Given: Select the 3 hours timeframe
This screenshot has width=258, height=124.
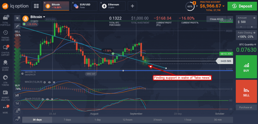Looking at the screenshot, I should point(158,120).
